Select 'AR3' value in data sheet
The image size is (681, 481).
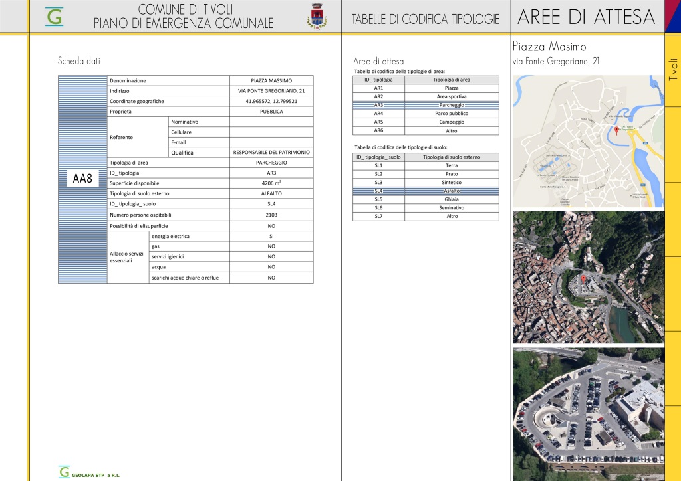coord(271,173)
